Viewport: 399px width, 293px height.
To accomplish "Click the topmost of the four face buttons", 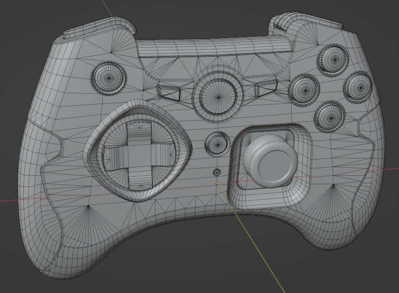I will [x=333, y=59].
